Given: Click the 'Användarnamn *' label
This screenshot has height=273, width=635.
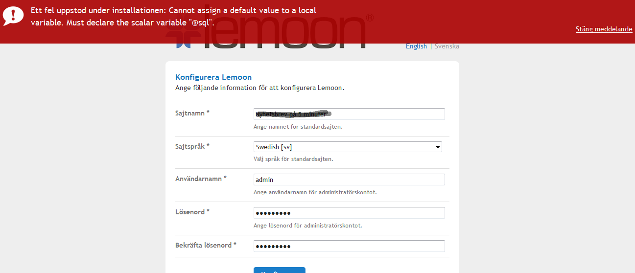Looking at the screenshot, I should point(201,179).
